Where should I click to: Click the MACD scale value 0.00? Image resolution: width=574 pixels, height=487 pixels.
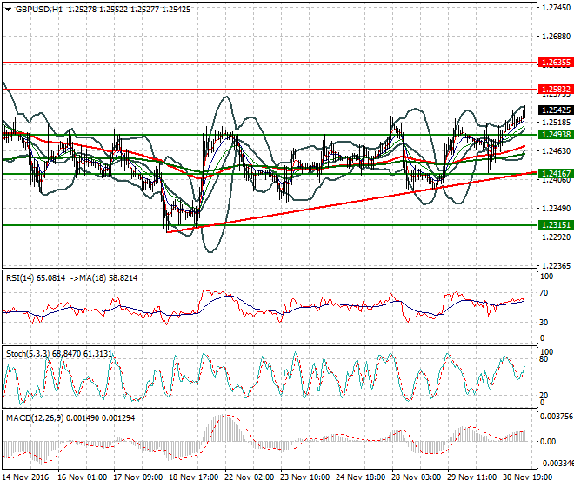pyautogui.click(x=548, y=442)
